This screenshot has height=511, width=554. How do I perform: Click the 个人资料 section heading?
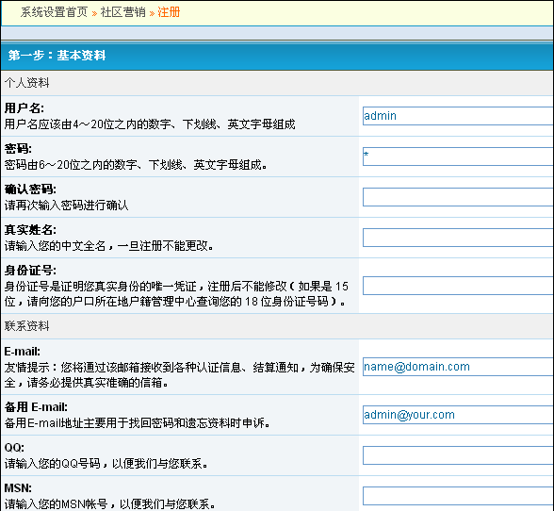(x=26, y=83)
